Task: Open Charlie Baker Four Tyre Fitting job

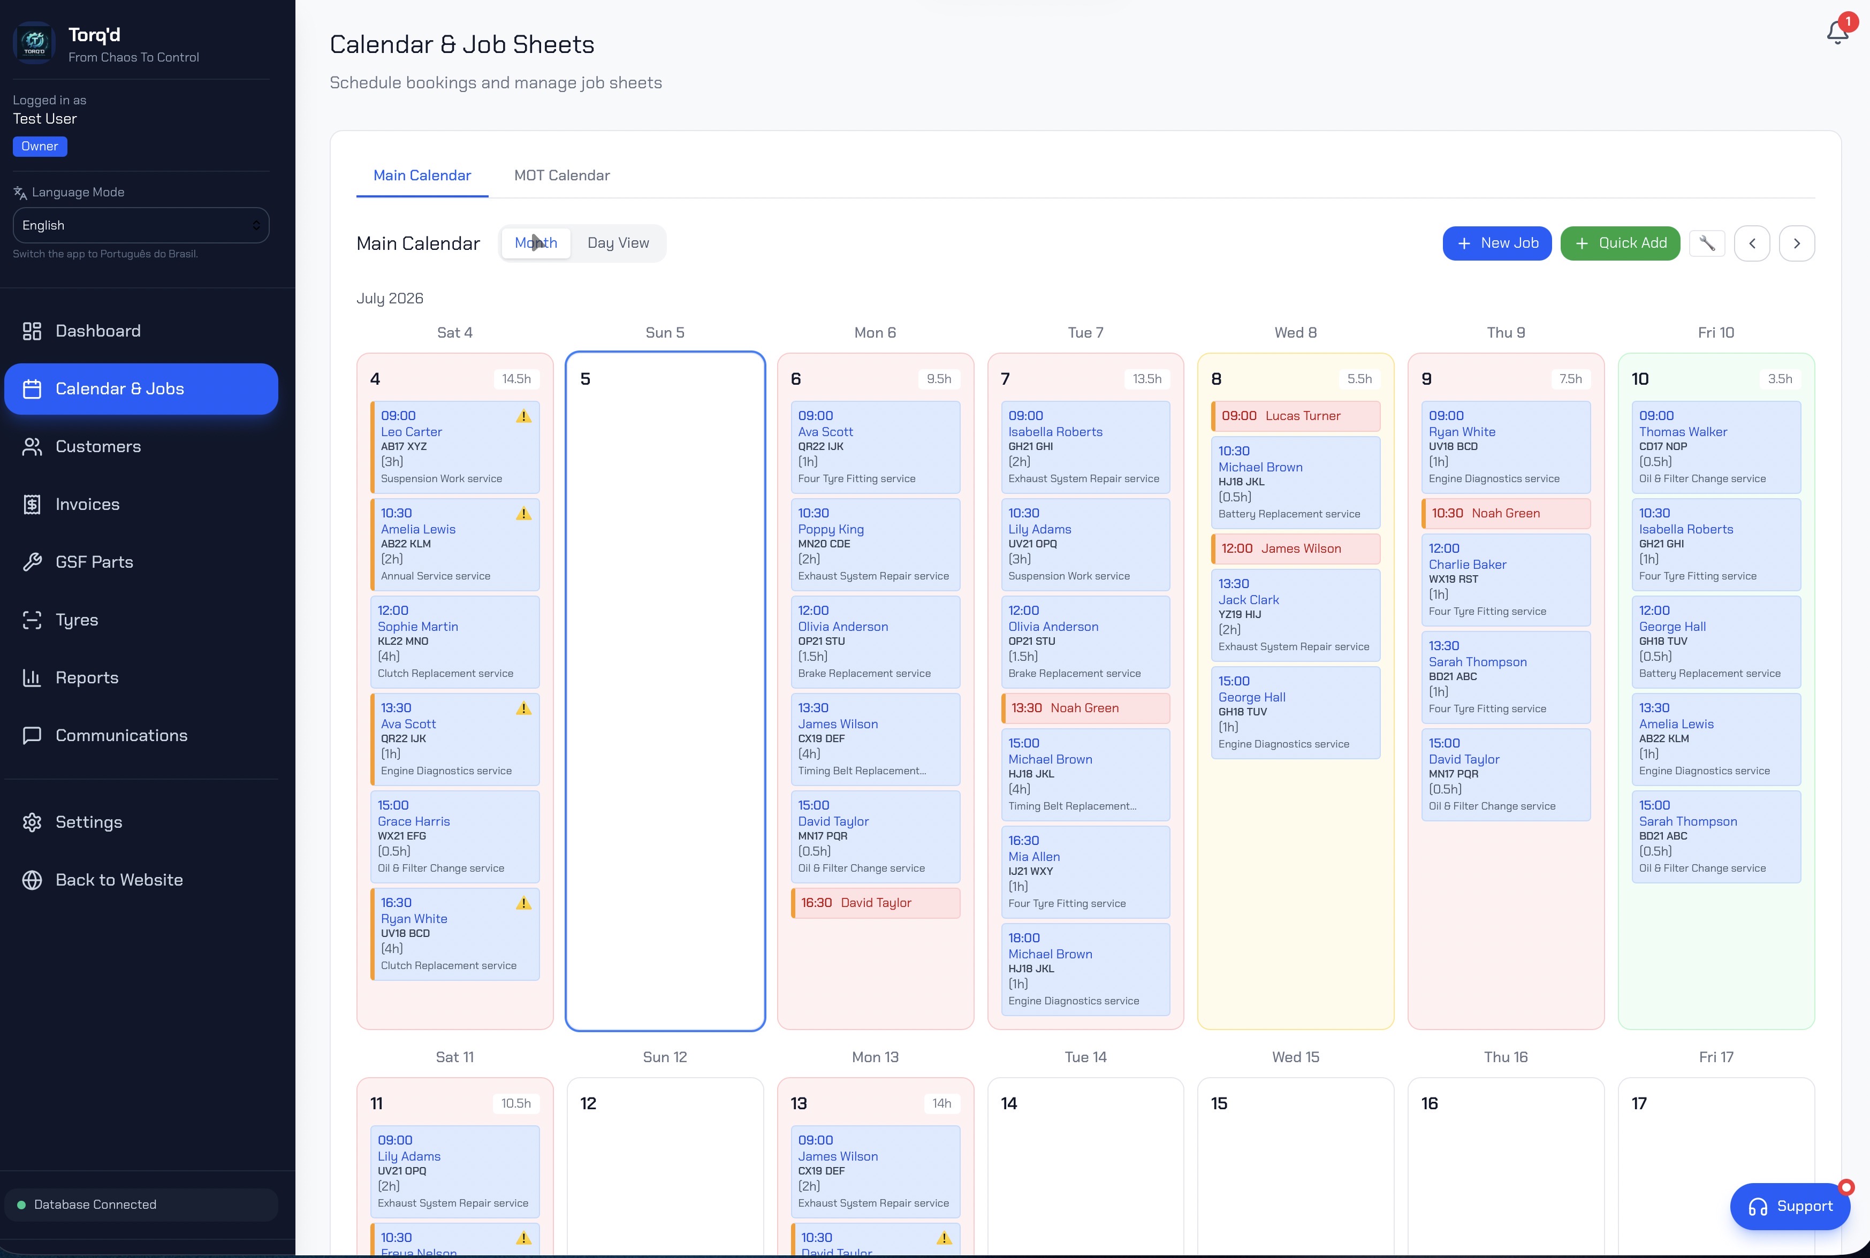Action: (1506, 580)
